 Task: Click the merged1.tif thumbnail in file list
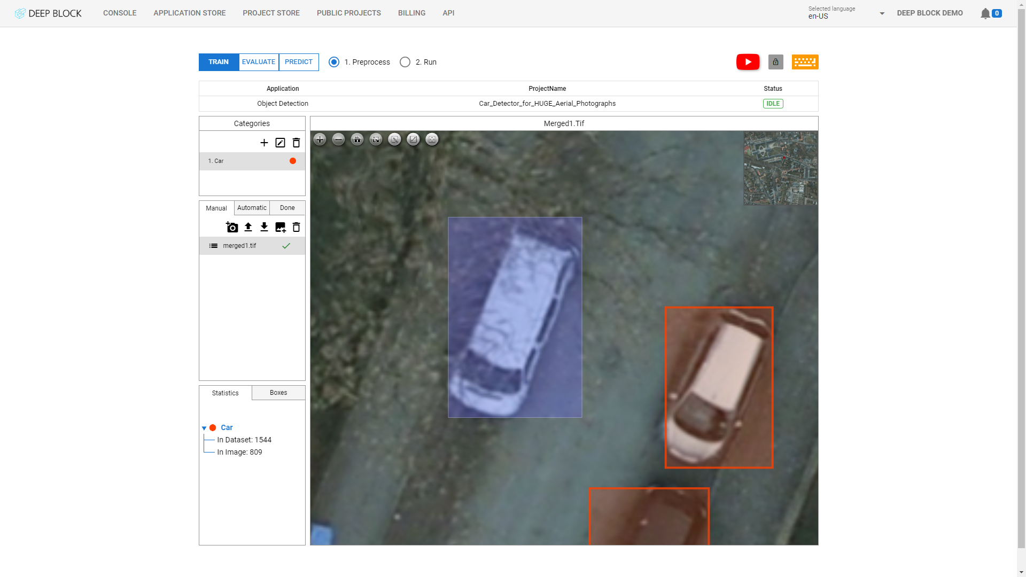point(213,246)
